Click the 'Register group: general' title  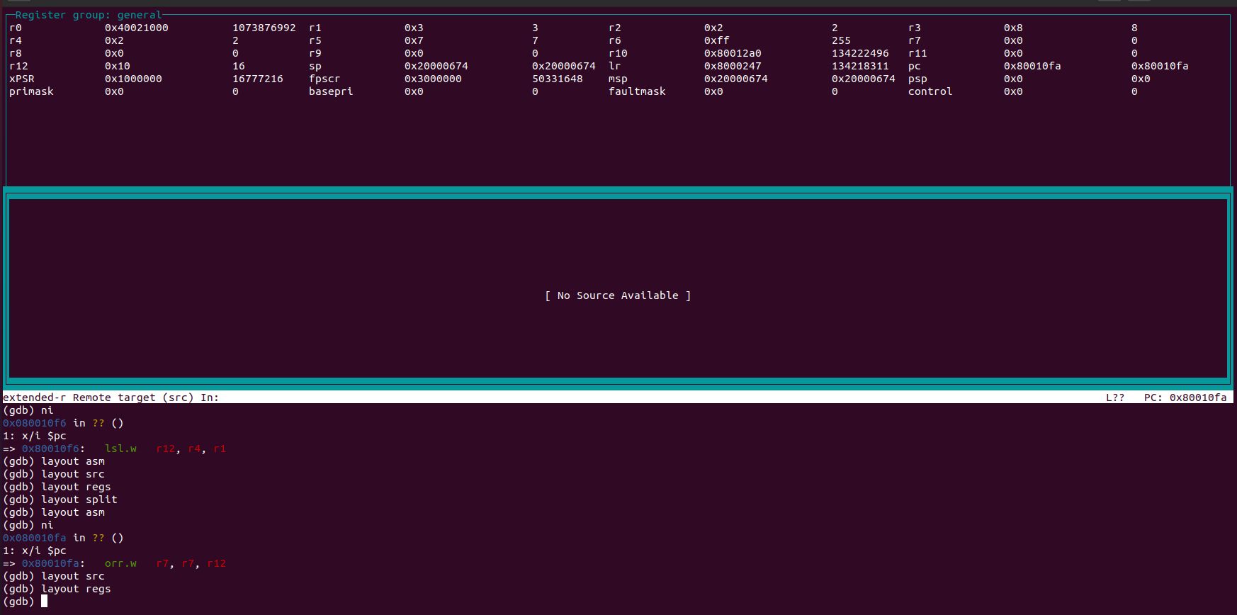click(x=89, y=15)
